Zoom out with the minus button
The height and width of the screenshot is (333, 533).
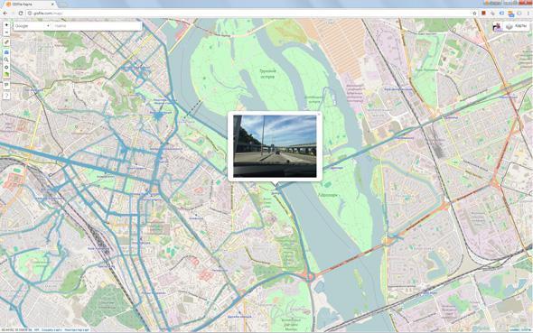6,32
